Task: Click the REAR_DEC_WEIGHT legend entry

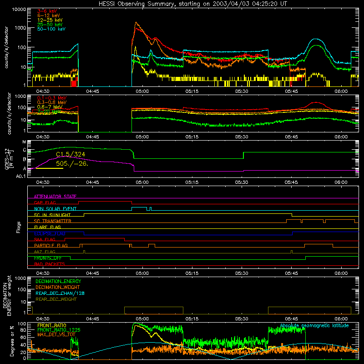Action: tap(56, 299)
